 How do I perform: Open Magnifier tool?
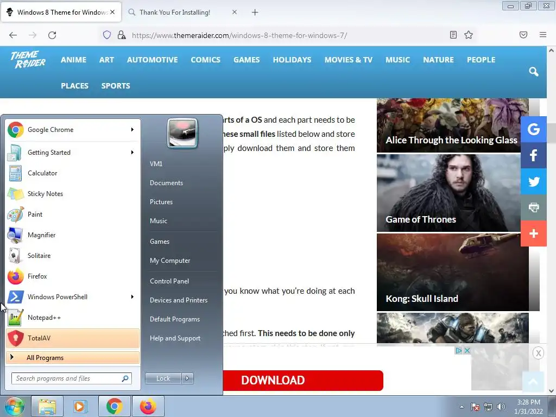tap(73, 235)
